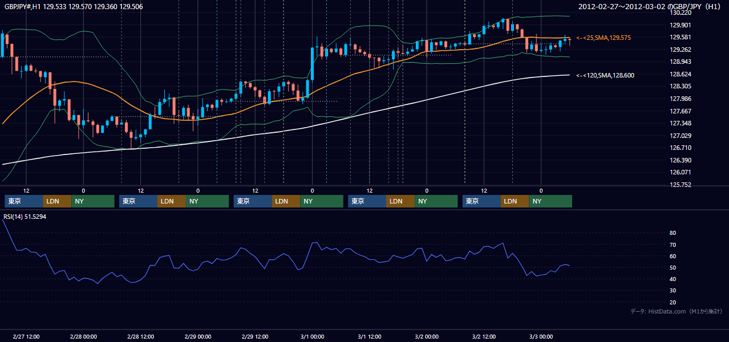Click RSI scale level 20

click(673, 302)
